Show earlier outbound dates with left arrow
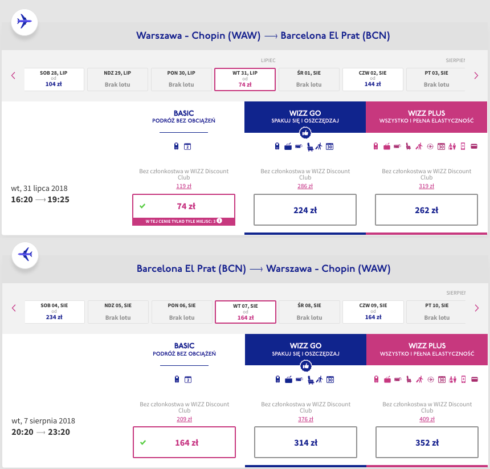490x469 pixels. [13, 75]
